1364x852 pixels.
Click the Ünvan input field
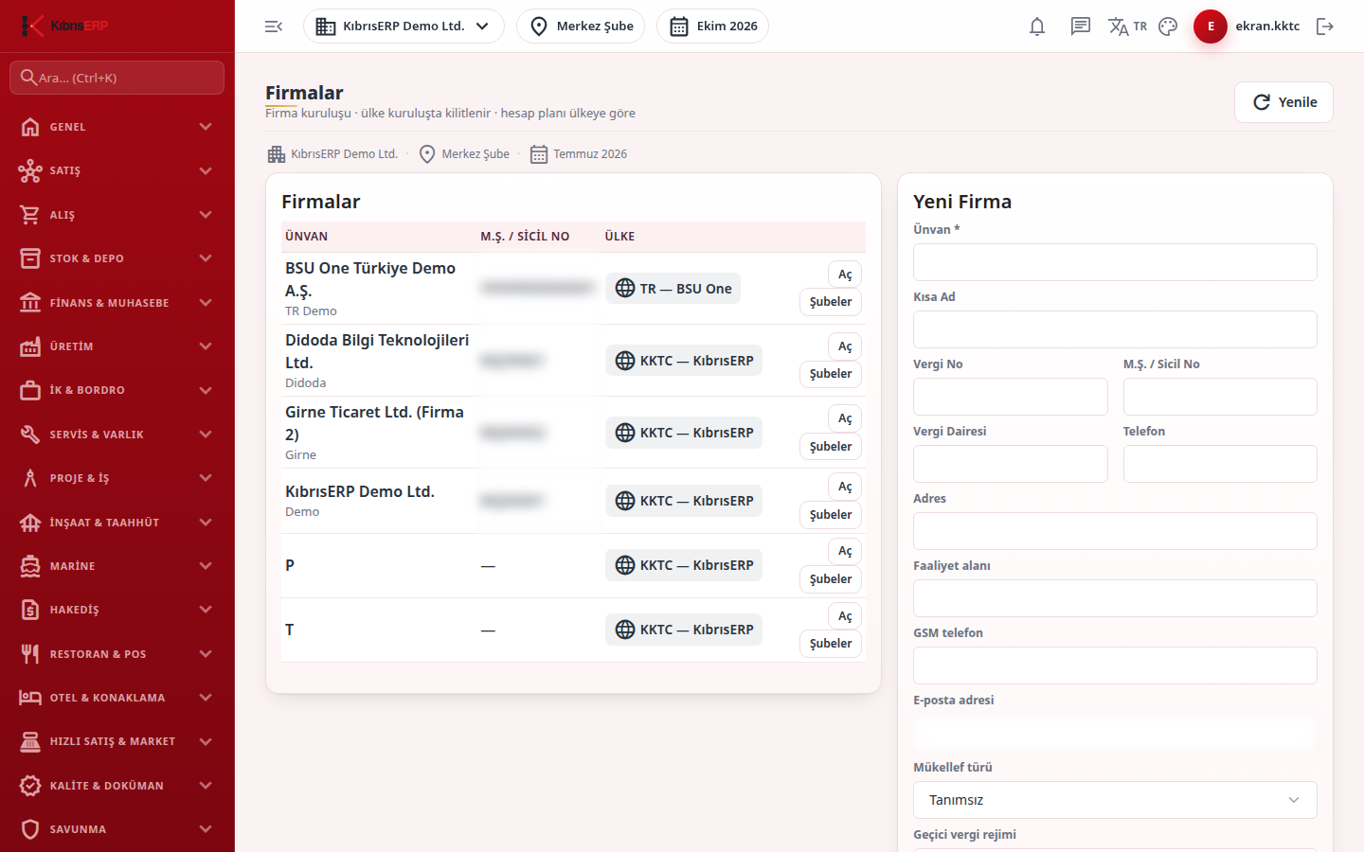[1115, 262]
